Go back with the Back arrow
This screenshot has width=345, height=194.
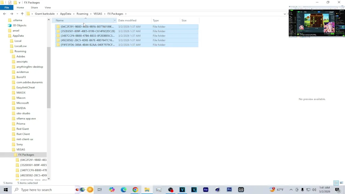tap(5, 14)
